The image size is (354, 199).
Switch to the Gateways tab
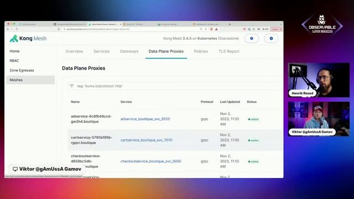pos(129,51)
